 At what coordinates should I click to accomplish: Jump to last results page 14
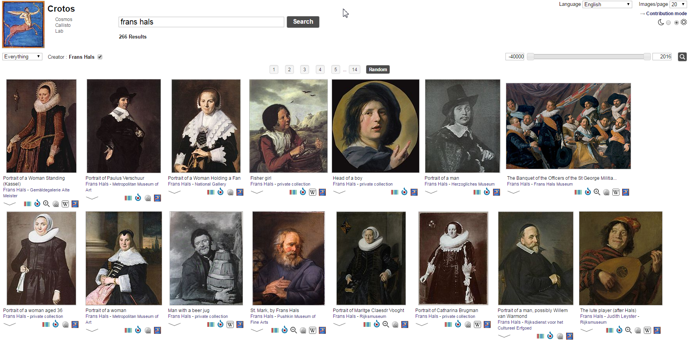coord(355,70)
